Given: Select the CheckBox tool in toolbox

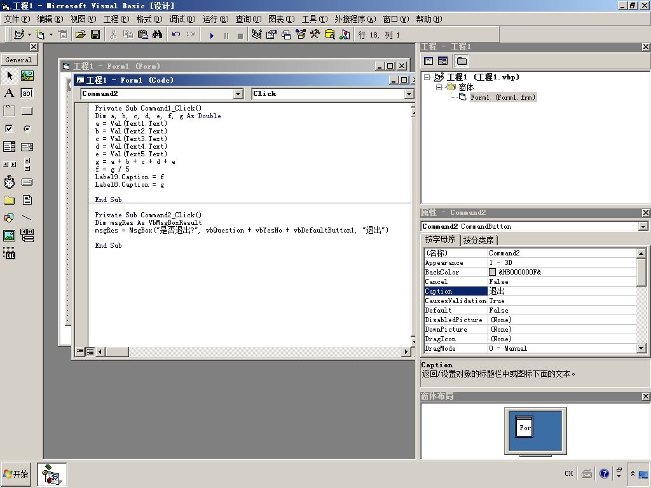Looking at the screenshot, I should pos(9,128).
